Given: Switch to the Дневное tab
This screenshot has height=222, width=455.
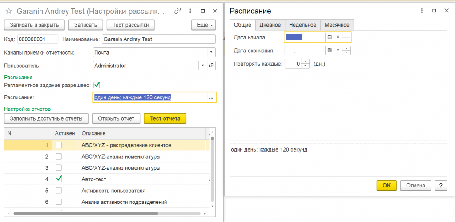Looking at the screenshot, I should tap(270, 25).
